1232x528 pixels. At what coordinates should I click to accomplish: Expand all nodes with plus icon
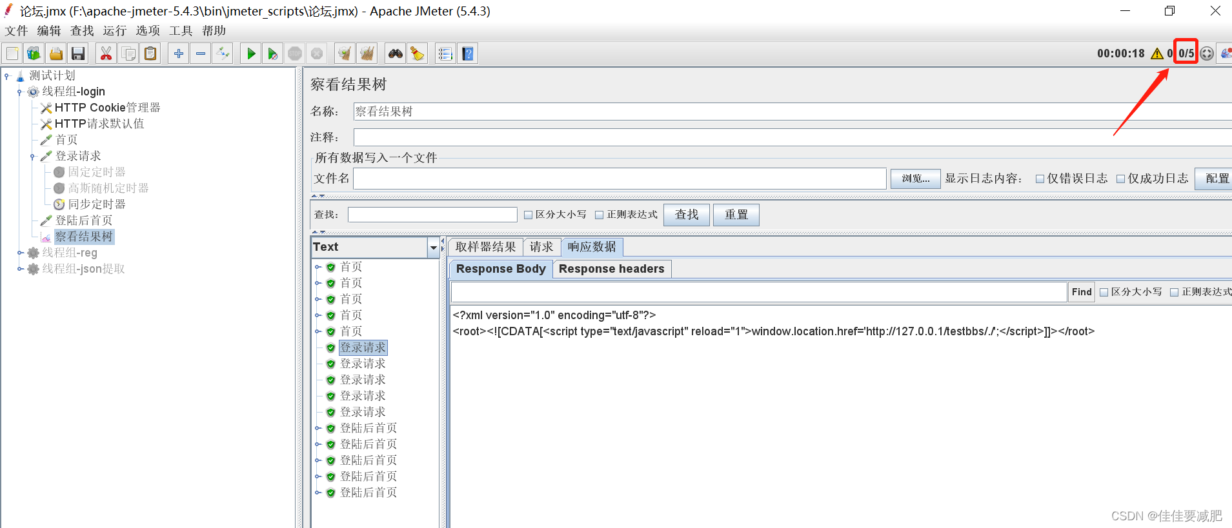[x=179, y=54]
